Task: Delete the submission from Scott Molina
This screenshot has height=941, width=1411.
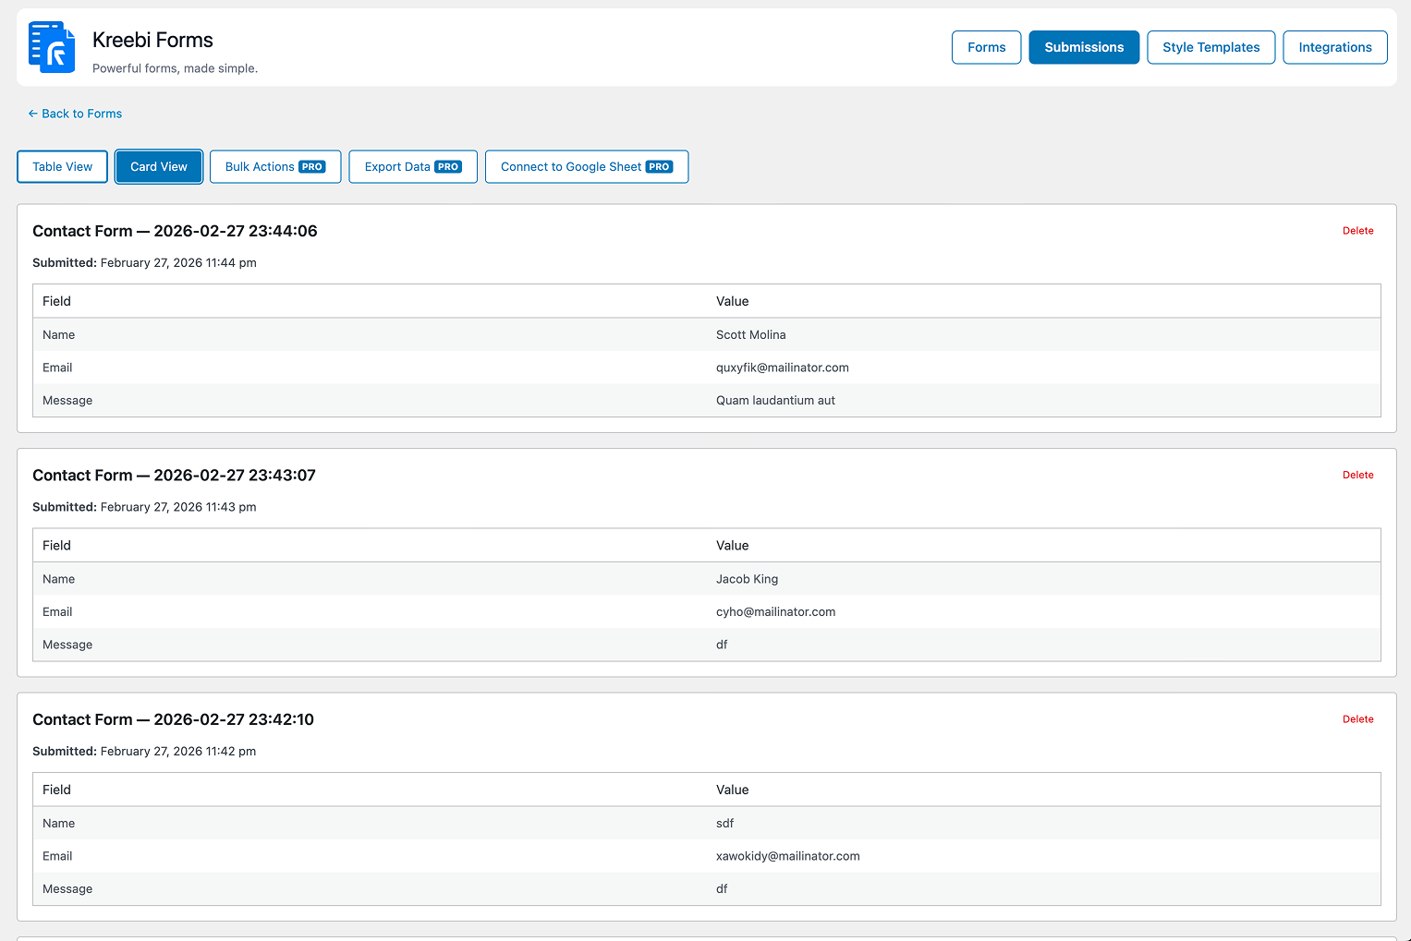Action: tap(1357, 230)
